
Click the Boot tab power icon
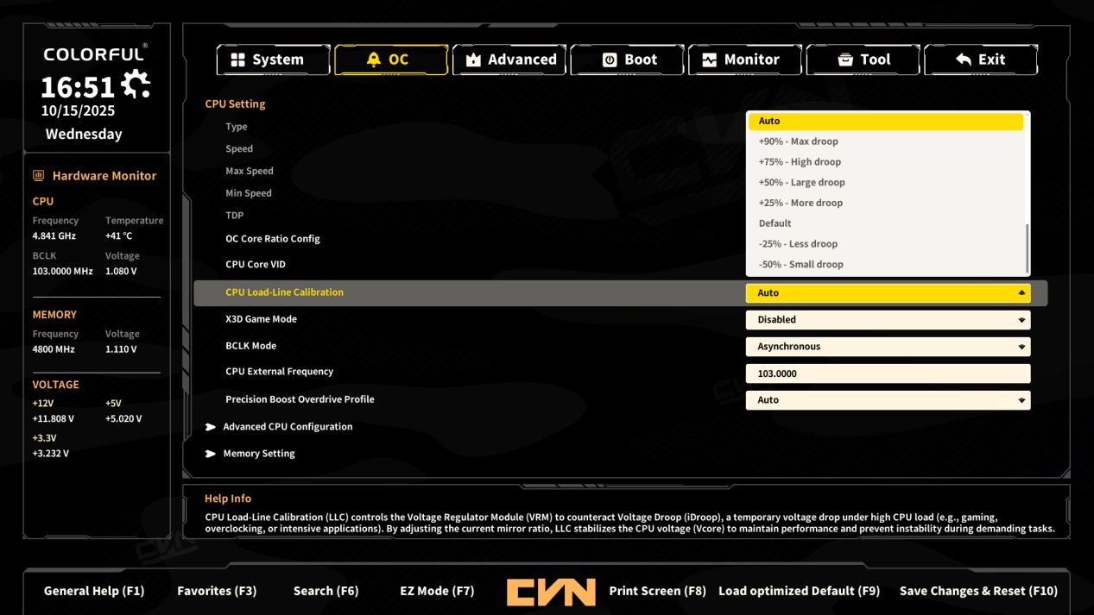tap(610, 60)
